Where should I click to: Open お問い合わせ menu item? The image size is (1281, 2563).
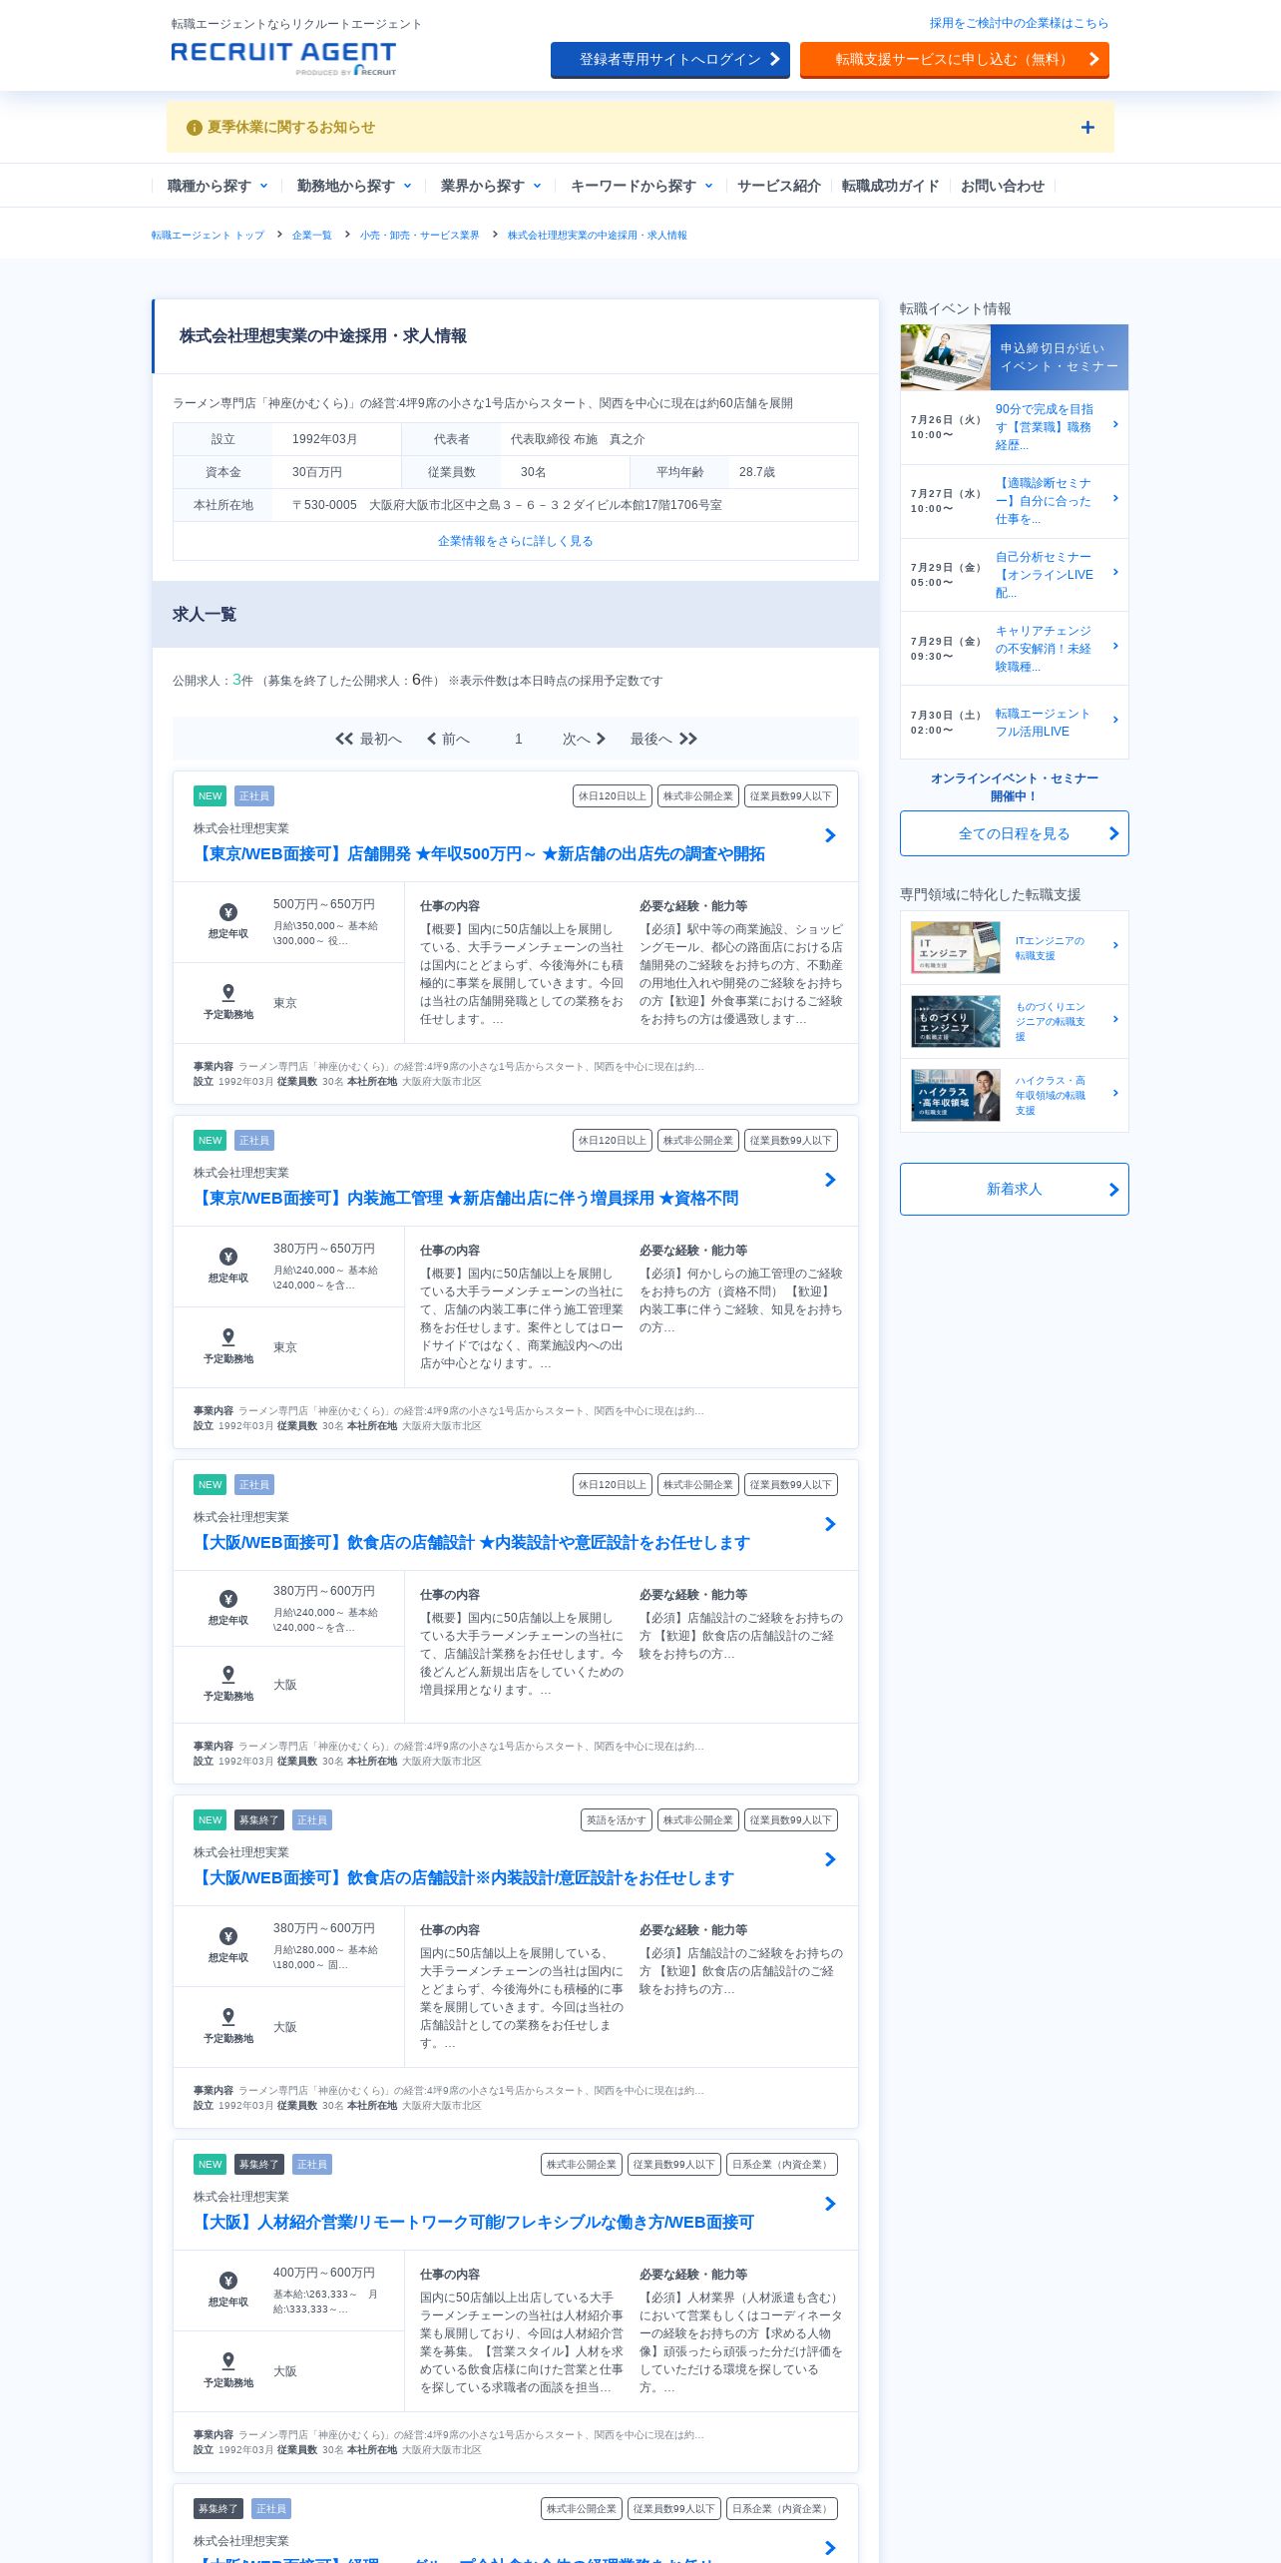pyautogui.click(x=1002, y=186)
